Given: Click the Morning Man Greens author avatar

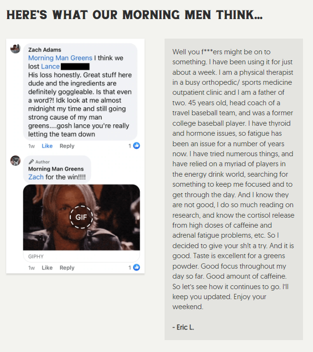Looking at the screenshot, I should (x=16, y=161).
